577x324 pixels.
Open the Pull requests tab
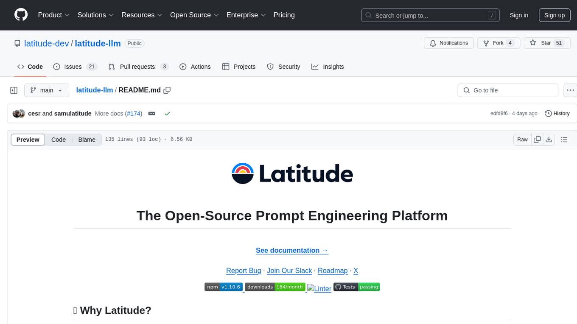(138, 67)
